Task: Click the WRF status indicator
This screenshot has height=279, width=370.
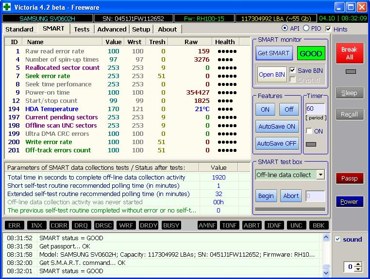Action: (x=126, y=226)
